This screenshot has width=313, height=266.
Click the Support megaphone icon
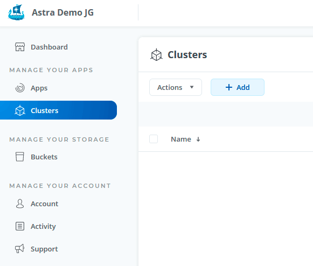[x=20, y=249]
